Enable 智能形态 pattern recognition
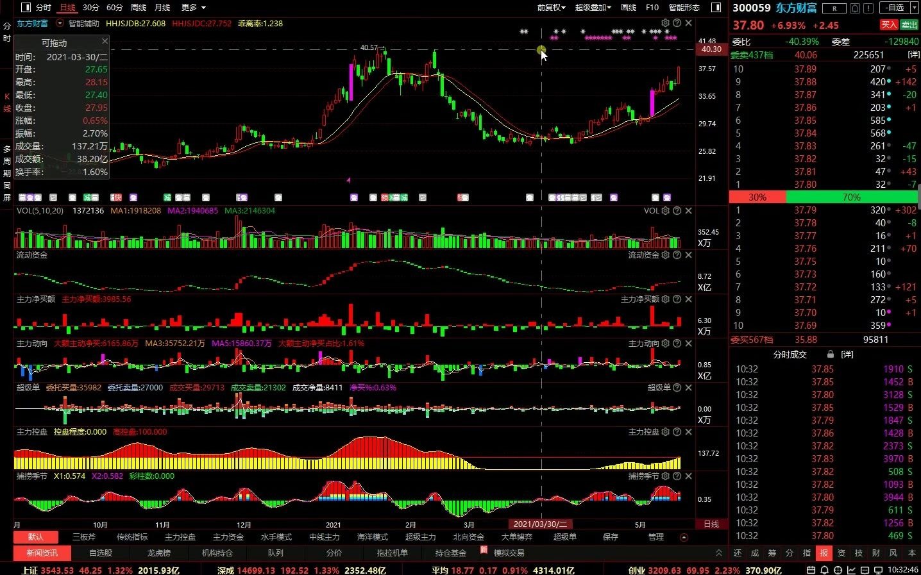921x575 pixels. [x=684, y=8]
